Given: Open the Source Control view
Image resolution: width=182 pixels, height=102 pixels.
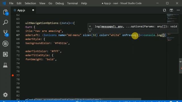Looking at the screenshot, I should pos(5,33).
